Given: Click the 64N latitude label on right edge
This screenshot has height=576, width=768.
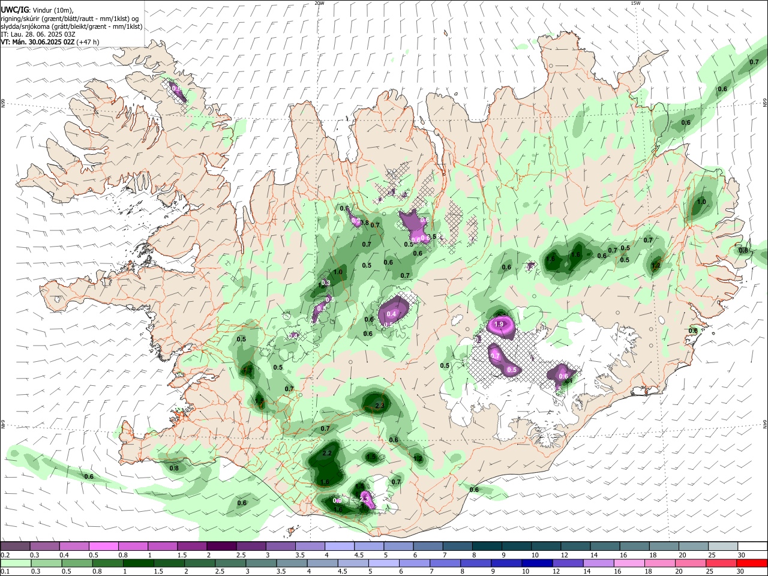Looking at the screenshot, I should coord(765,424).
